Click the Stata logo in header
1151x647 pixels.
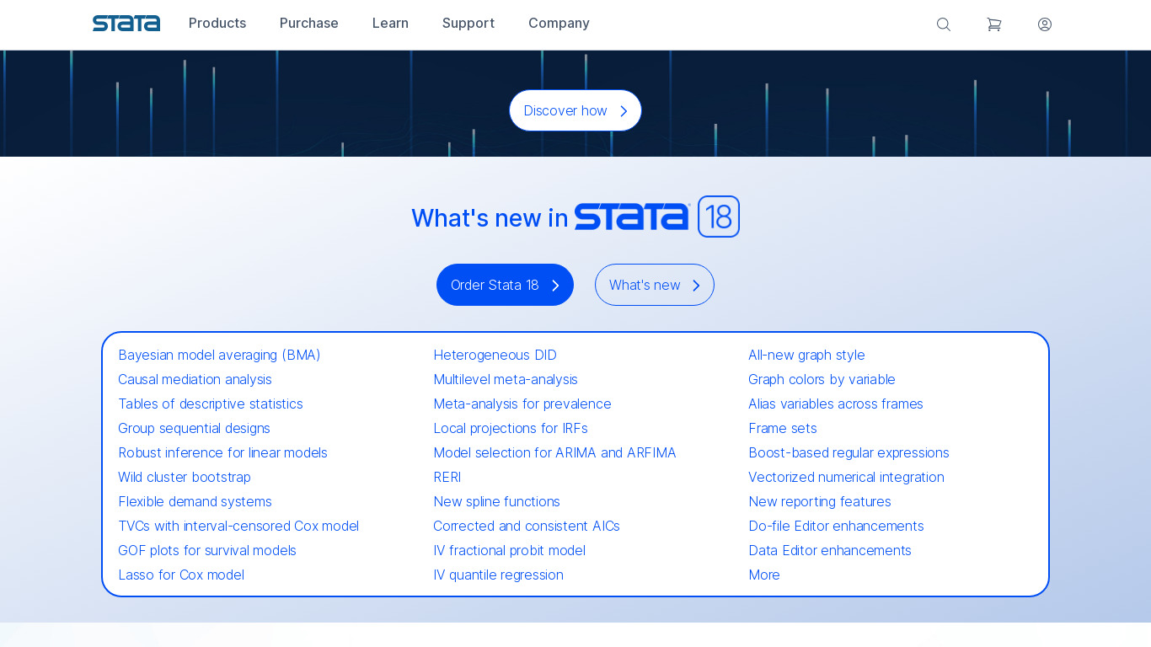[126, 24]
